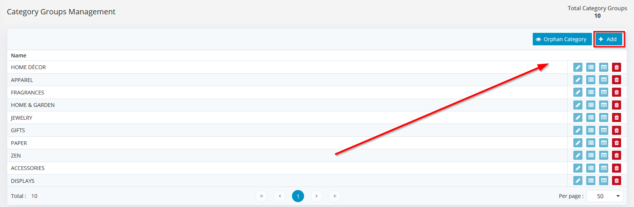Select the HOME & GARDEN row name
The width and height of the screenshot is (634, 207).
point(33,105)
